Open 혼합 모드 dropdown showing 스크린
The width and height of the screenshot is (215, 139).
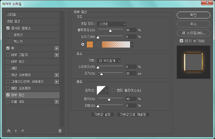[111, 24]
